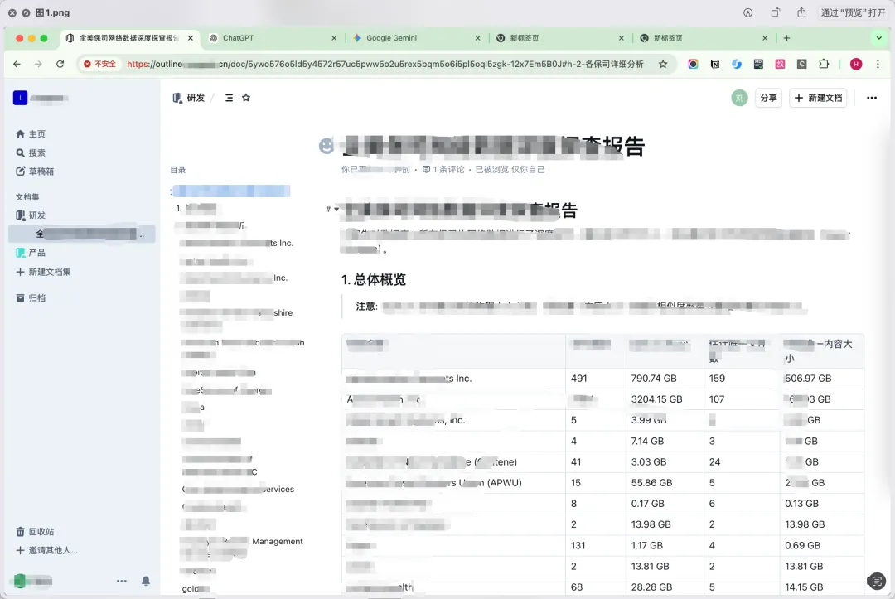Click 新建文档集 in the sidebar
This screenshot has width=895, height=599.
coord(49,272)
